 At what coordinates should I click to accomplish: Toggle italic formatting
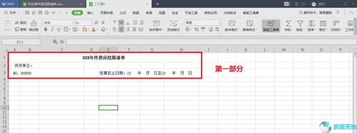pos(52,29)
